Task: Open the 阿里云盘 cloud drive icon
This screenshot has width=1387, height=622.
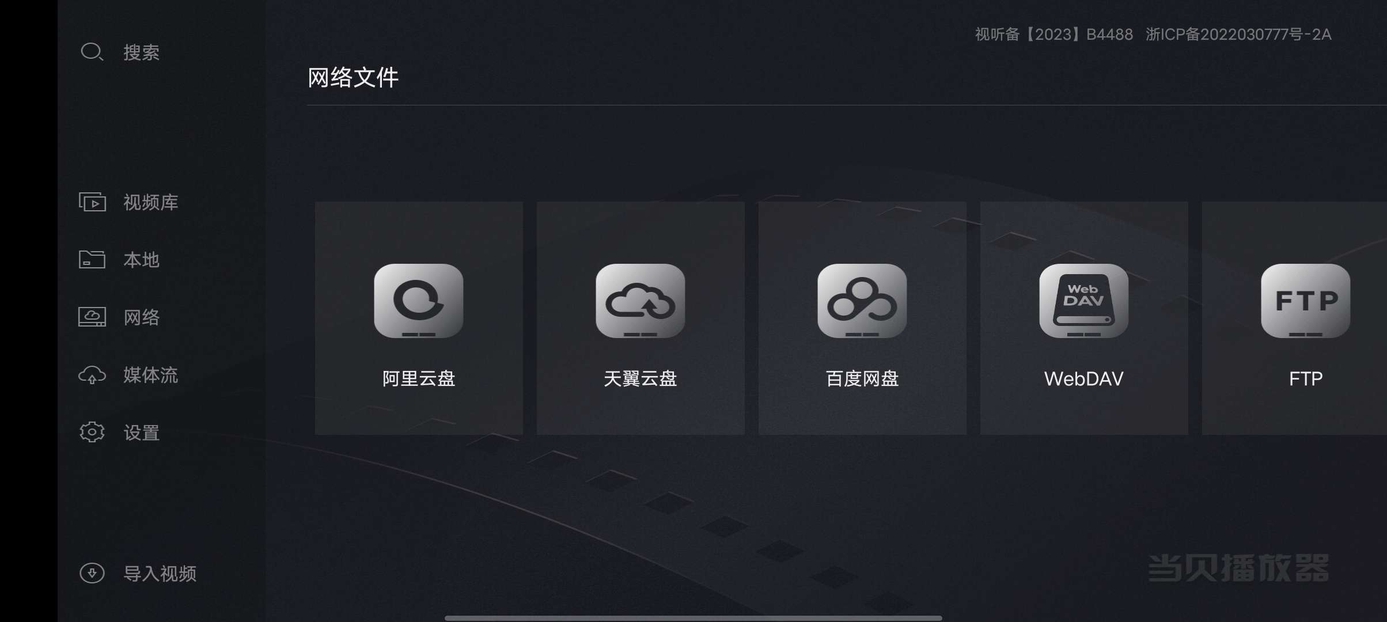Action: point(419,301)
